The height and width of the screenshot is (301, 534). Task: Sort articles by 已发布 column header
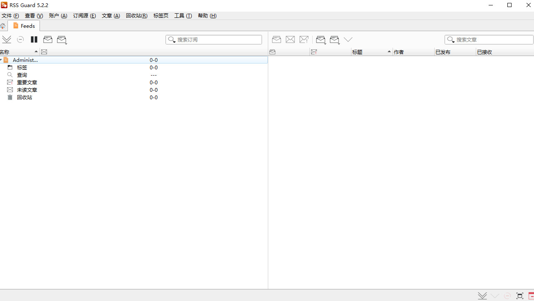click(455, 52)
